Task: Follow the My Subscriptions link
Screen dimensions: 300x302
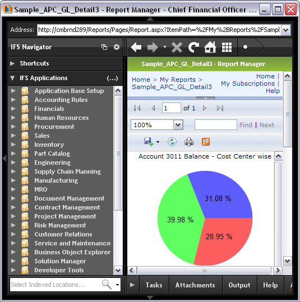Action: coord(248,83)
